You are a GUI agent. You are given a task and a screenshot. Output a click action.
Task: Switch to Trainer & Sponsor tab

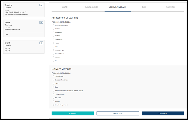coord(91,7)
